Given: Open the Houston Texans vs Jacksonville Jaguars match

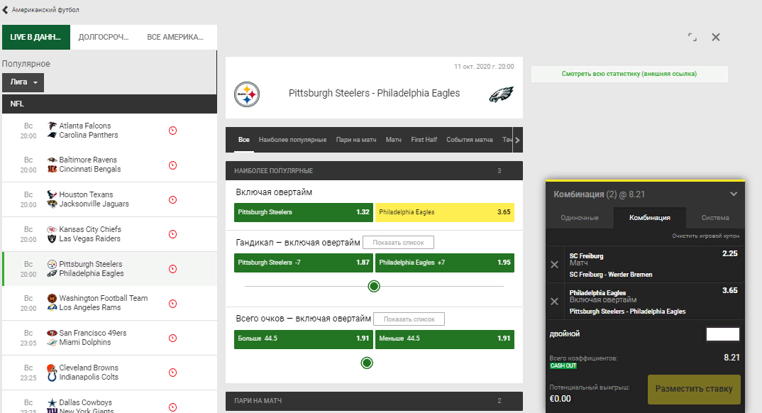Looking at the screenshot, I should coord(109,199).
